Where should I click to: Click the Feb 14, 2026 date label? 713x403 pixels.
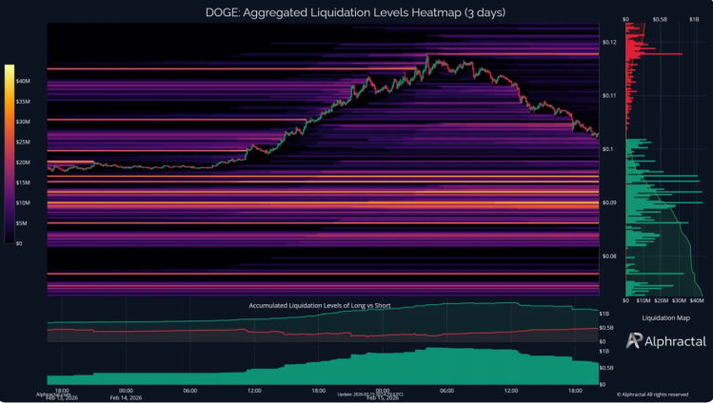[126, 395]
